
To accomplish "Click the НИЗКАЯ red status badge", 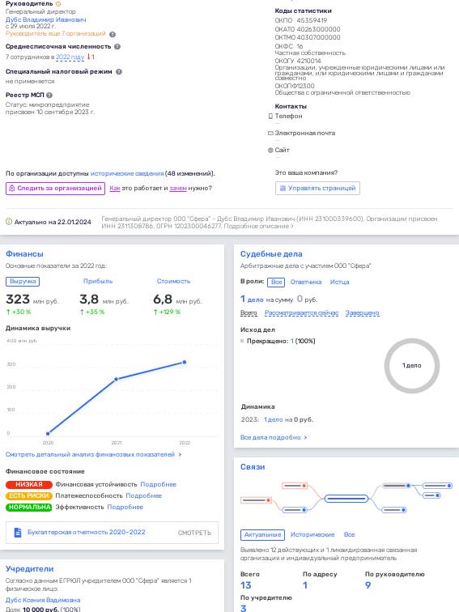I will click(29, 484).
